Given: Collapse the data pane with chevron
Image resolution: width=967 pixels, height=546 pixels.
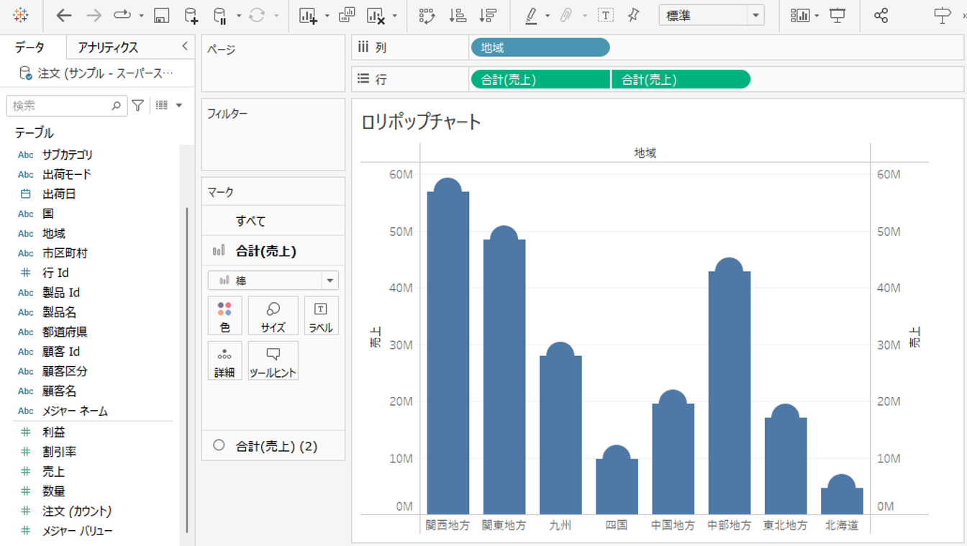Looking at the screenshot, I should coord(185,46).
